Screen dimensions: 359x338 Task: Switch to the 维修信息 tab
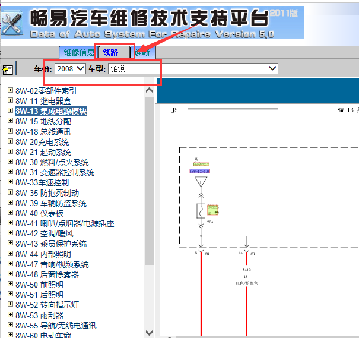[x=78, y=52]
